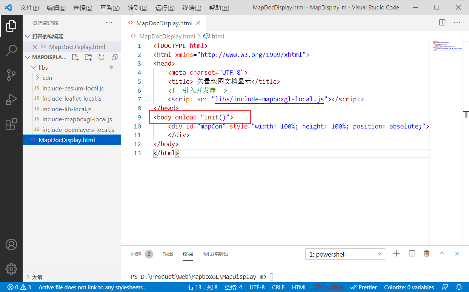Open the Accounts menu icon

tap(11, 245)
